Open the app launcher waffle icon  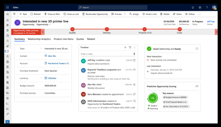click(x=8, y=8)
